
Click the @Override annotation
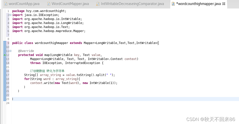coord(26,51)
